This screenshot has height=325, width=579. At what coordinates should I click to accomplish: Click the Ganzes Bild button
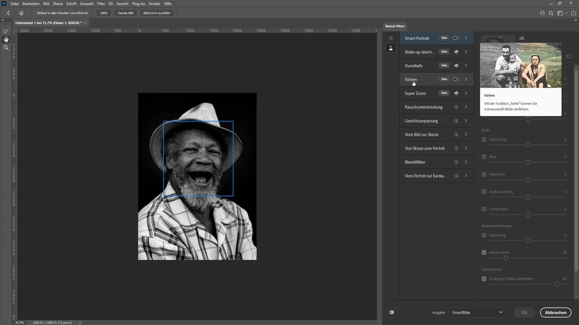(125, 13)
